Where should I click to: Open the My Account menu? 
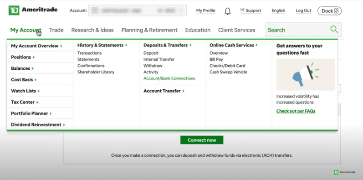(26, 30)
